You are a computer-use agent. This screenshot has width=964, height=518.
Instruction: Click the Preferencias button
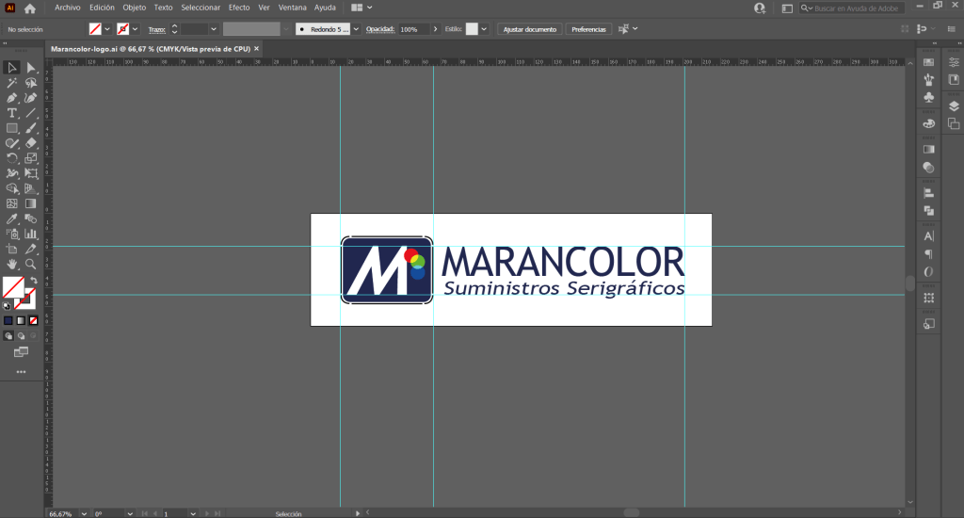tap(588, 29)
